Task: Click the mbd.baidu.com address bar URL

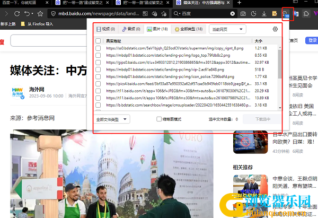Action: (x=99, y=14)
